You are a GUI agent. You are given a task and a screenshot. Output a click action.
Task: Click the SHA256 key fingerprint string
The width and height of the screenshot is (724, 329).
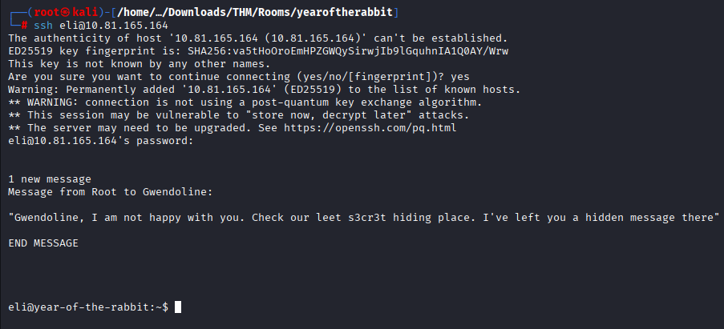tap(353, 50)
